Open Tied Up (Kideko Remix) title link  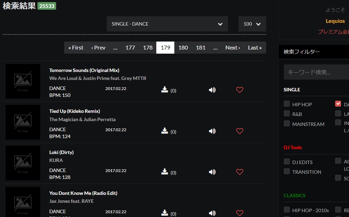point(75,111)
